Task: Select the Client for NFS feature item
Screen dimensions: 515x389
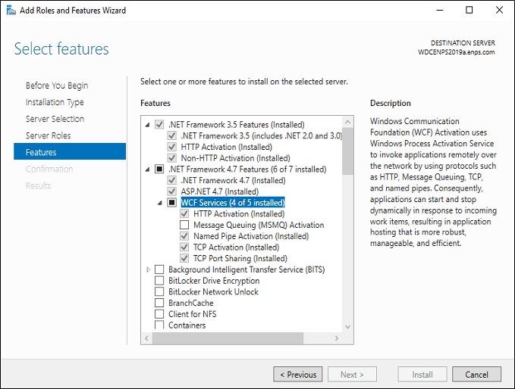Action: 192,314
